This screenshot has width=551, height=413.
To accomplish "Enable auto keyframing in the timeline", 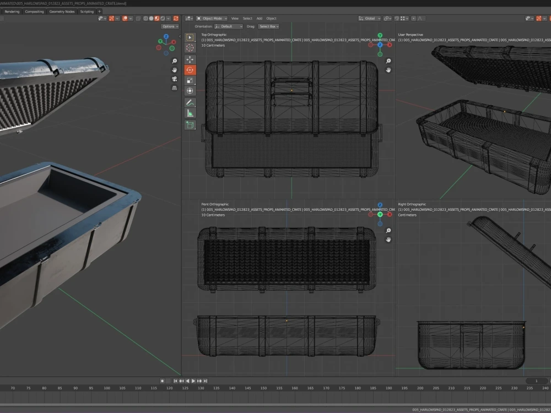I will [162, 381].
